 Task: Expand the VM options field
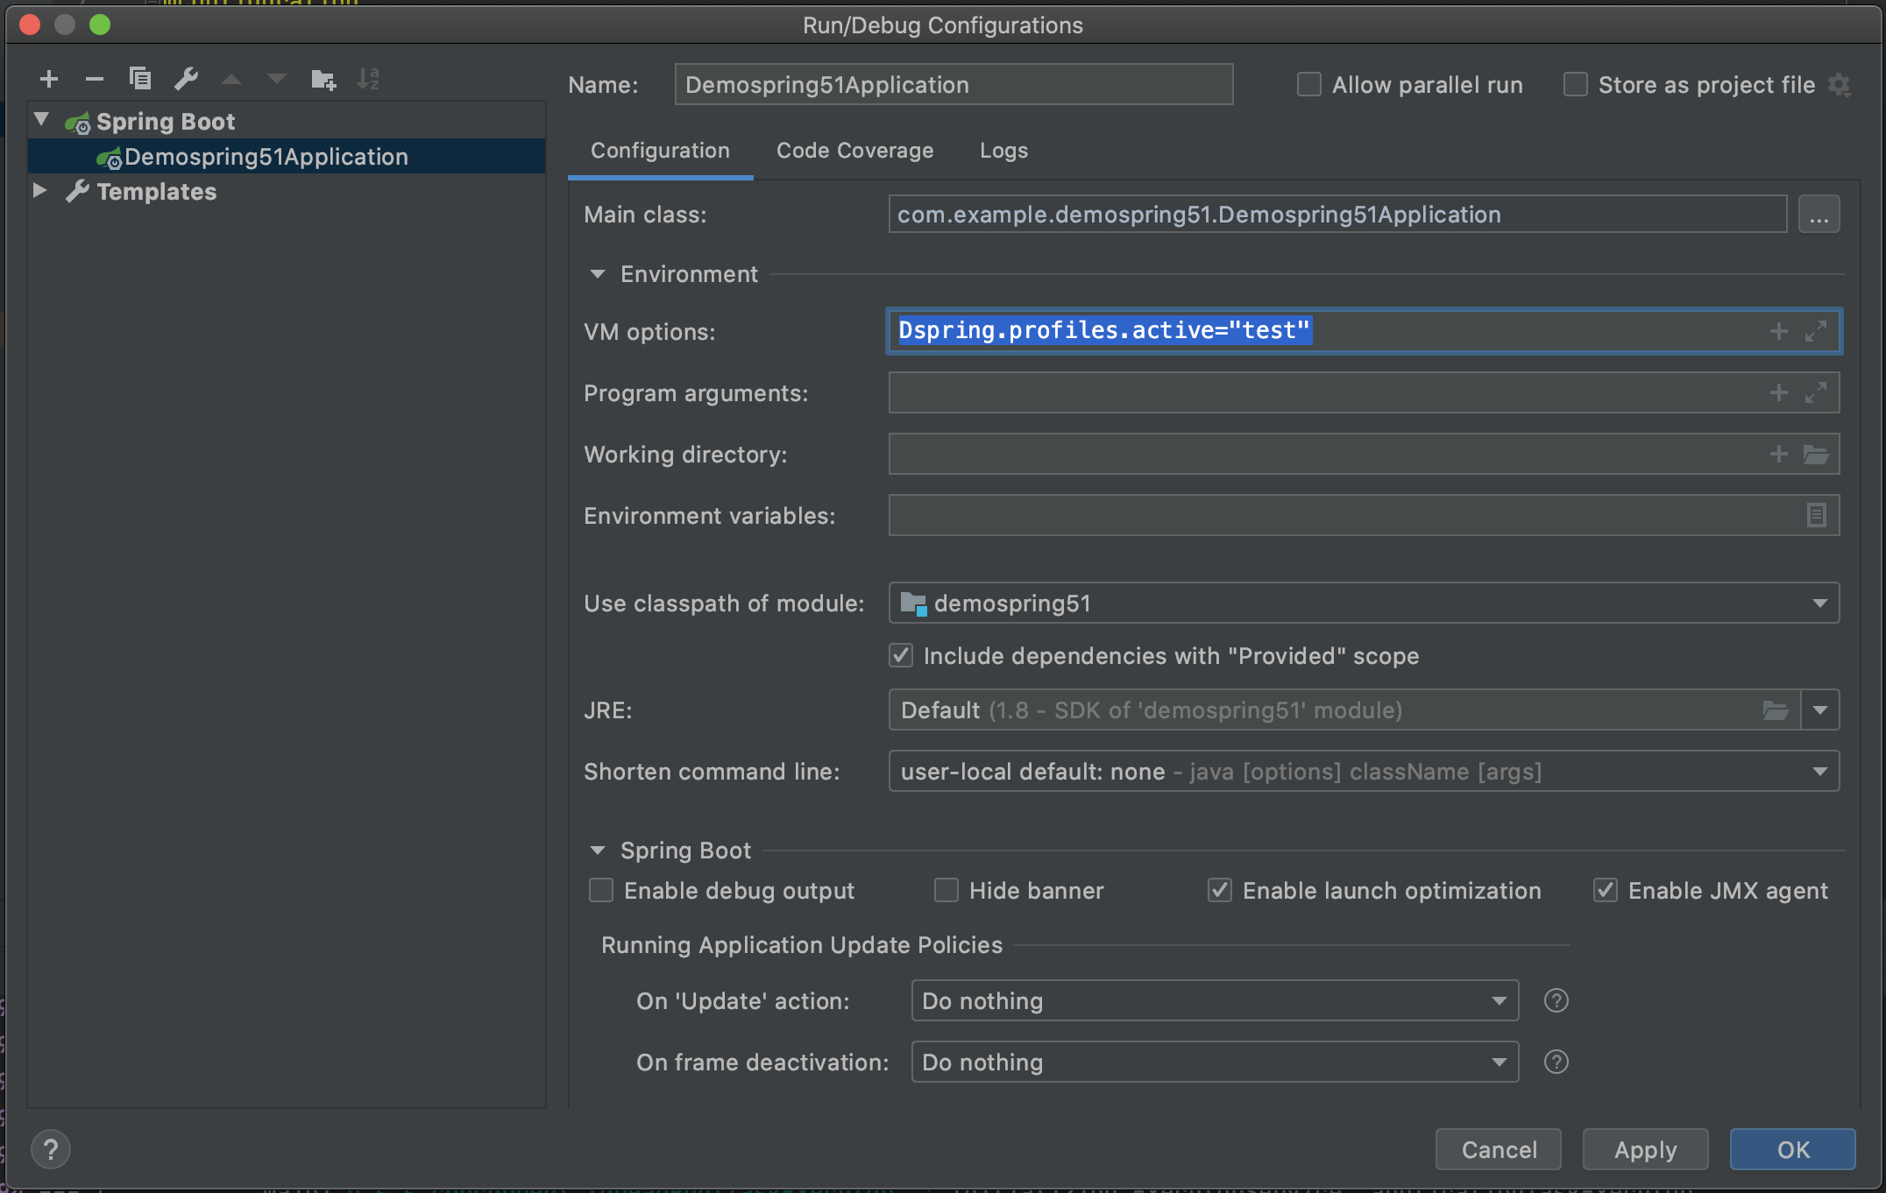[1816, 331]
